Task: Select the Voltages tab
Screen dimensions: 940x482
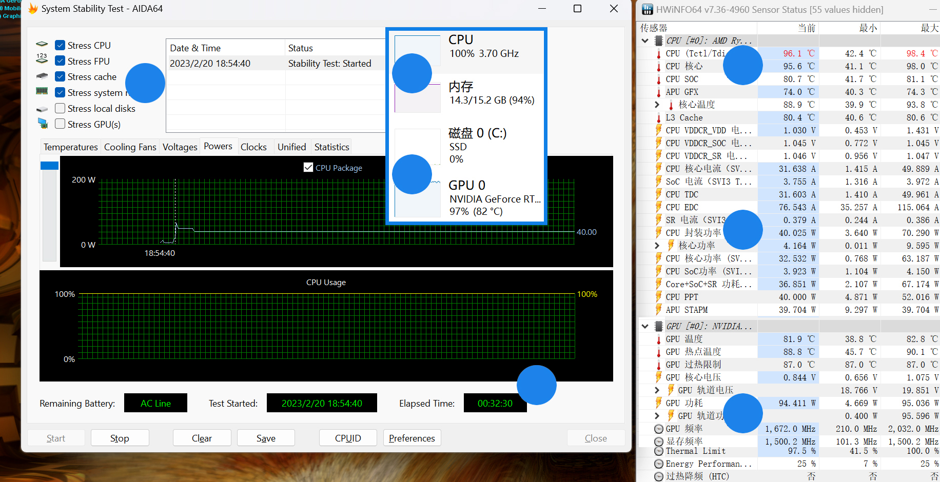Action: (180, 147)
